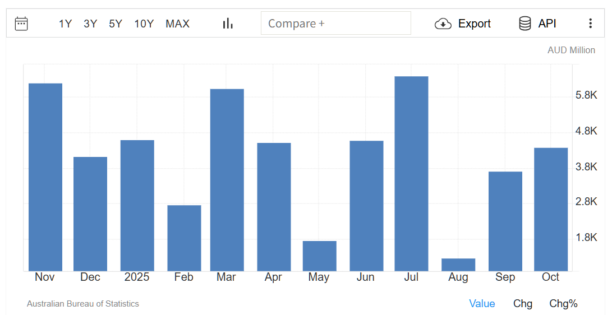Click the API text label
This screenshot has height=315, width=612.
pyautogui.click(x=547, y=24)
